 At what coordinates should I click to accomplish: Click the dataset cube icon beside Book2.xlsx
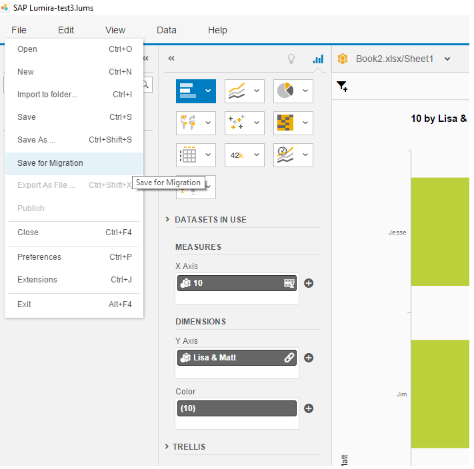[343, 59]
